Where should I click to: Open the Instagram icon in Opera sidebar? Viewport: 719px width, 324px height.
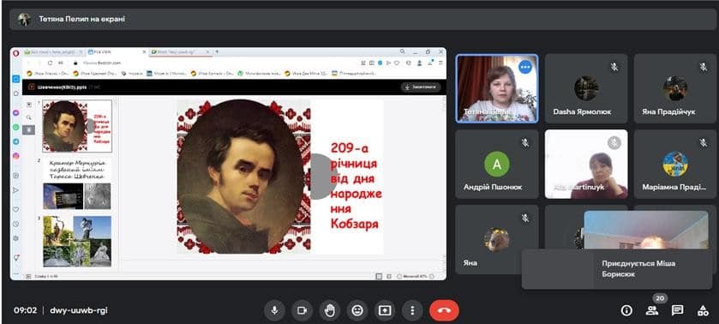coord(16,156)
